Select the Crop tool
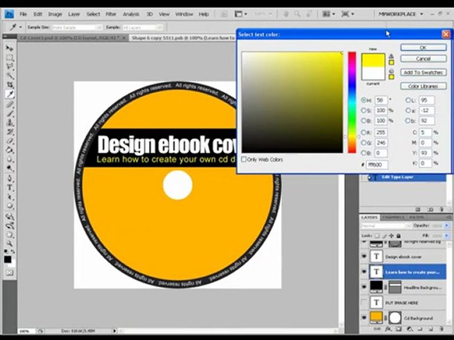 pos(9,85)
